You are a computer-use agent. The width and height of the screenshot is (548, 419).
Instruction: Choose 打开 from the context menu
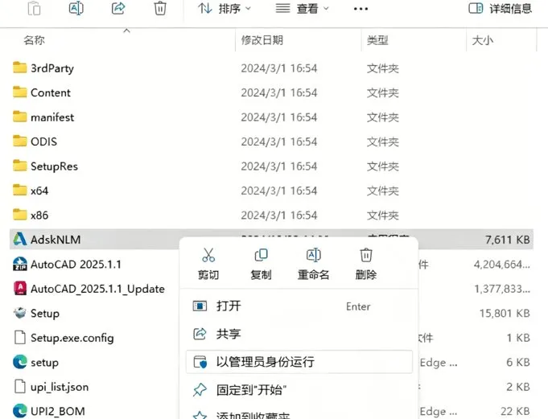(299, 306)
